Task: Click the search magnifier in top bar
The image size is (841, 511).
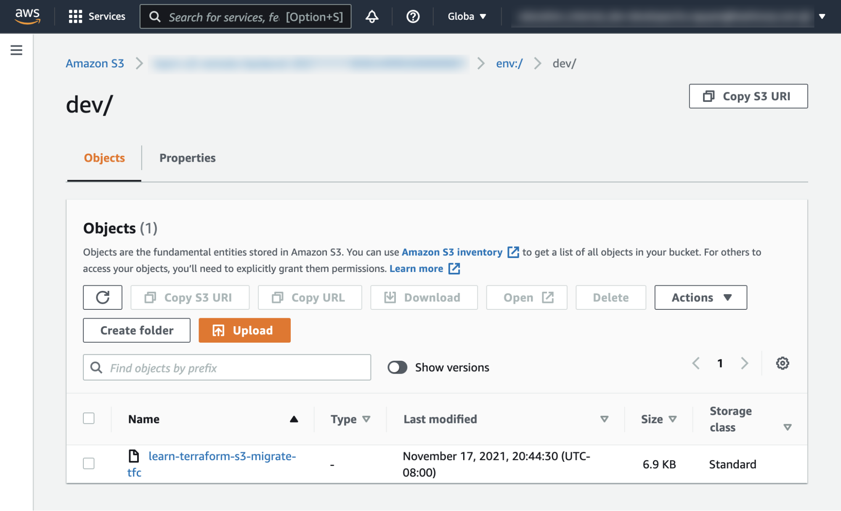Action: coord(155,16)
